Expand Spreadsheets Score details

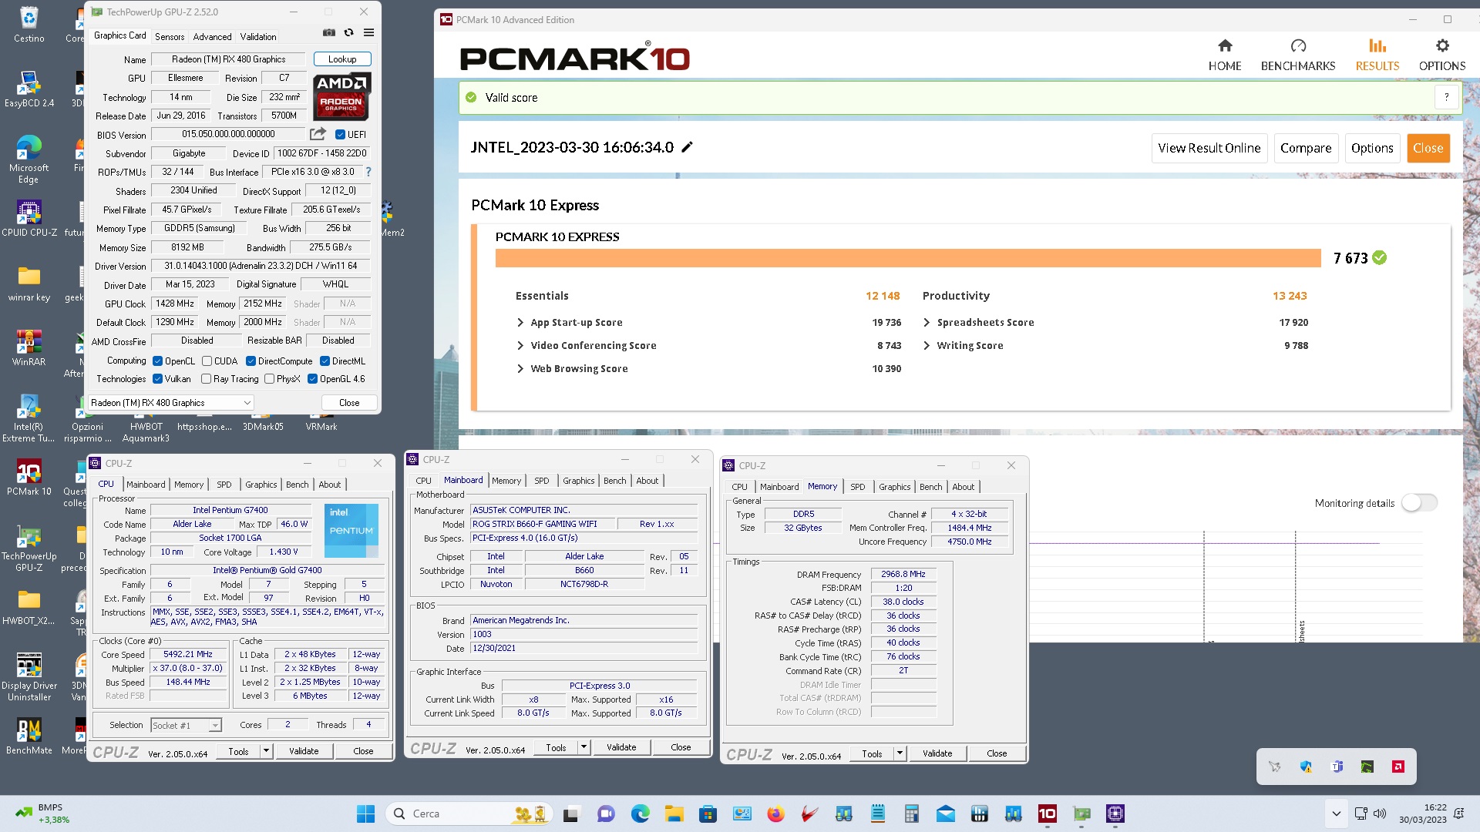click(x=927, y=323)
